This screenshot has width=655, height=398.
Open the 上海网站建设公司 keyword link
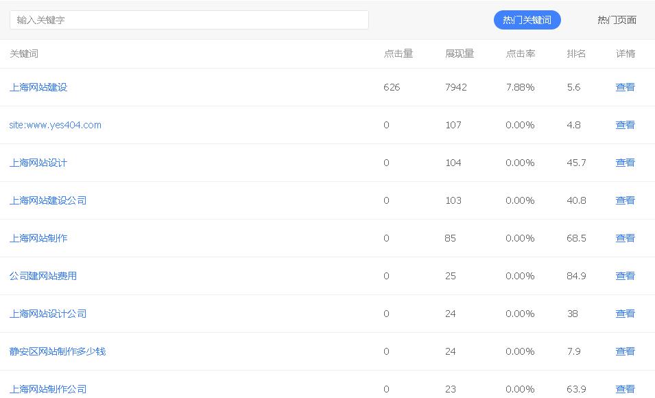point(48,200)
